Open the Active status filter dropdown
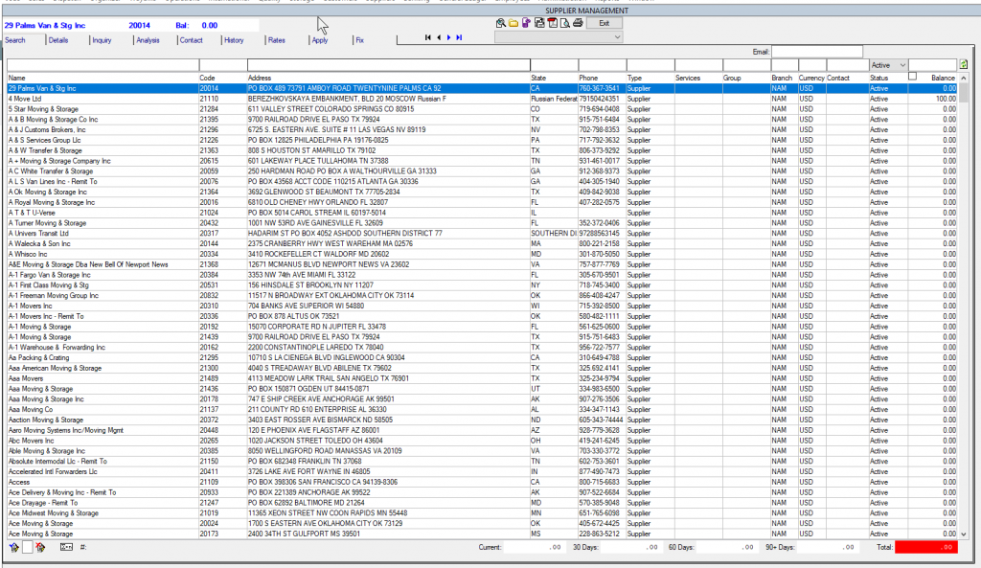981x568 pixels. (888, 65)
